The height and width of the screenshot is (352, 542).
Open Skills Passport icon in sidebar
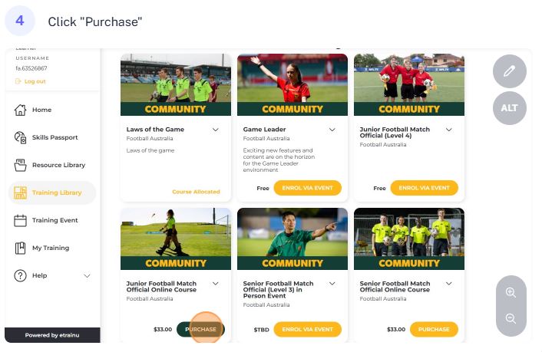pyautogui.click(x=20, y=137)
